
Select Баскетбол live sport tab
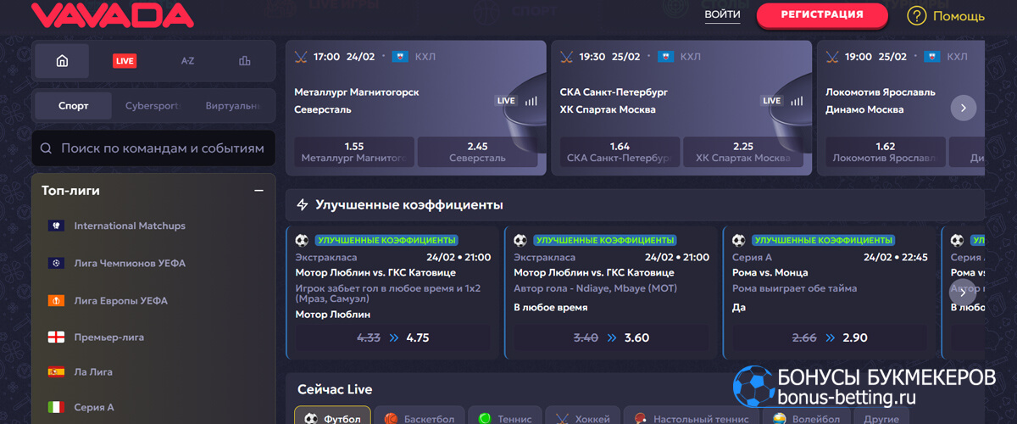(x=420, y=418)
